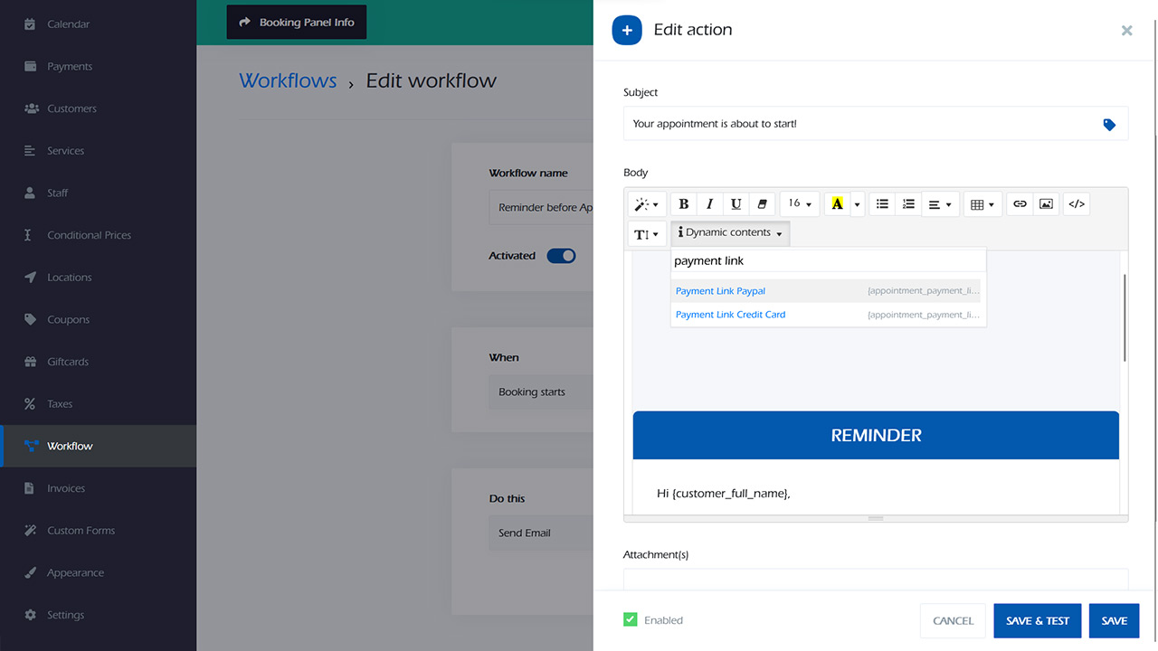
Task: Open the Calendar sidebar item
Action: coord(98,24)
